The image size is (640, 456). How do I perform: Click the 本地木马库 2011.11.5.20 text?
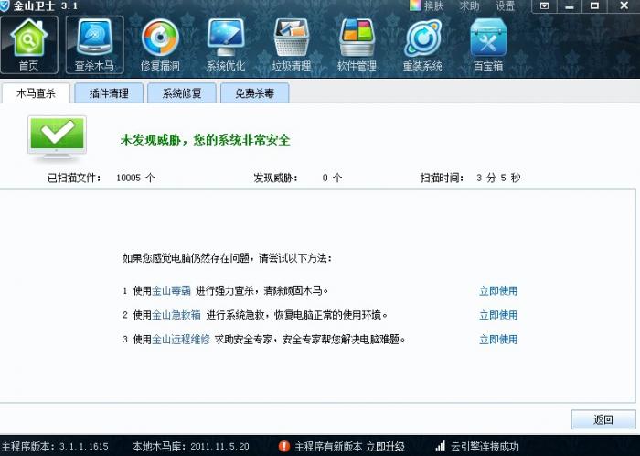tap(190, 446)
